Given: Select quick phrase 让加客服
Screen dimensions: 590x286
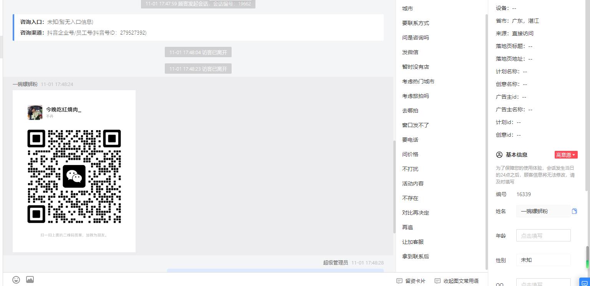Looking at the screenshot, I should tap(413, 242).
